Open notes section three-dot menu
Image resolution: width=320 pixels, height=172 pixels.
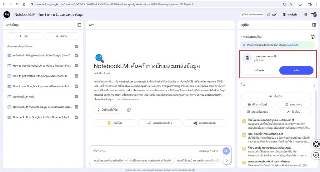pos(314,85)
